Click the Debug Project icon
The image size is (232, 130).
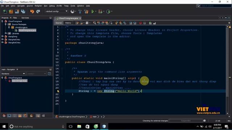coord(100,12)
